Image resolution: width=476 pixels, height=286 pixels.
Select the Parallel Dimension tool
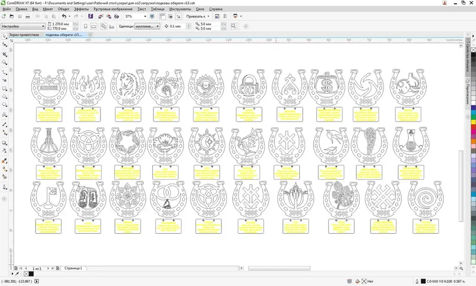(x=4, y=124)
